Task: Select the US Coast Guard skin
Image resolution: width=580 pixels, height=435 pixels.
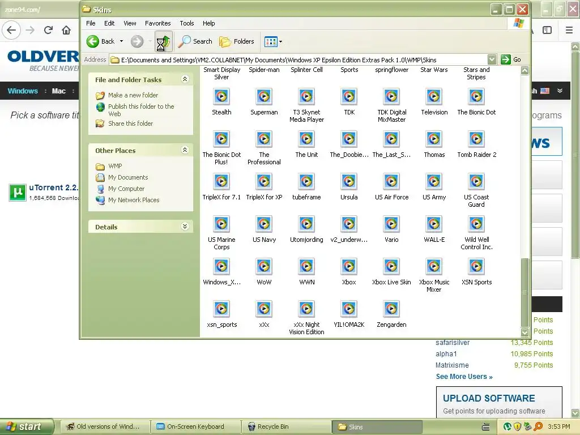Action: pos(476,182)
